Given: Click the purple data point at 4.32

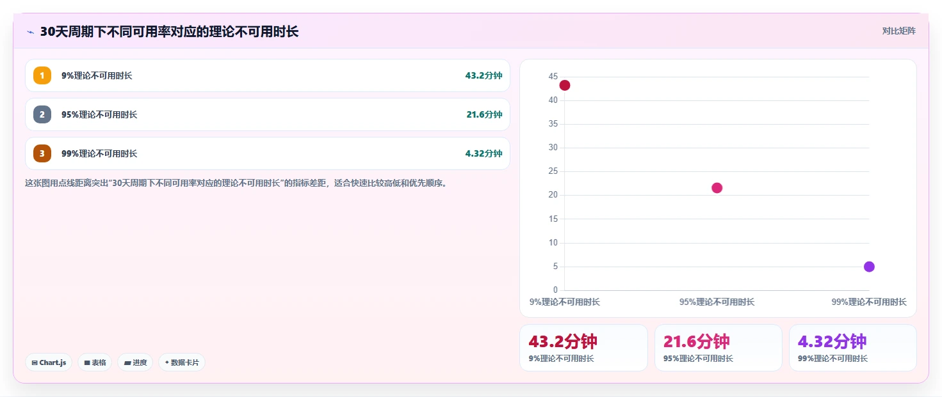Looking at the screenshot, I should (x=869, y=267).
